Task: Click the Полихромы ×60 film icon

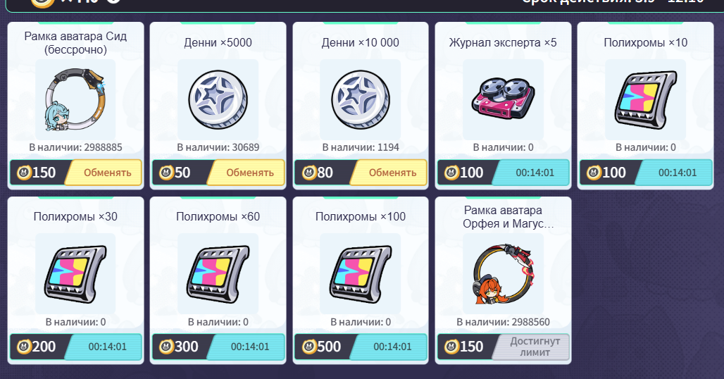Action: click(218, 274)
